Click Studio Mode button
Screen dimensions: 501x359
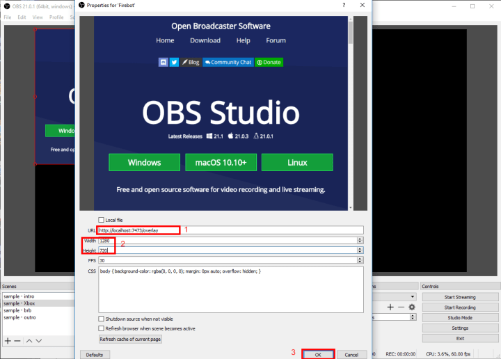coord(460,318)
